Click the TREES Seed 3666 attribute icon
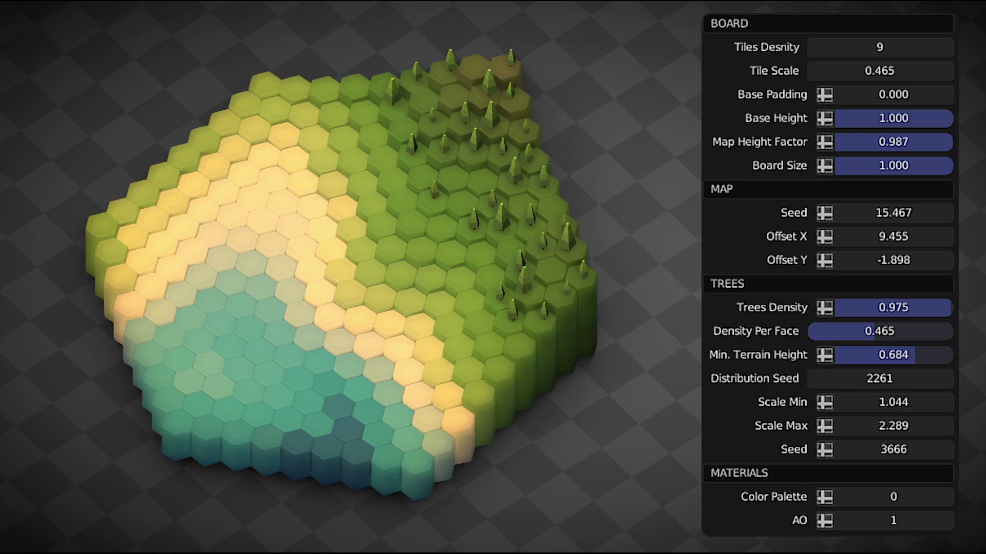 pyautogui.click(x=825, y=449)
